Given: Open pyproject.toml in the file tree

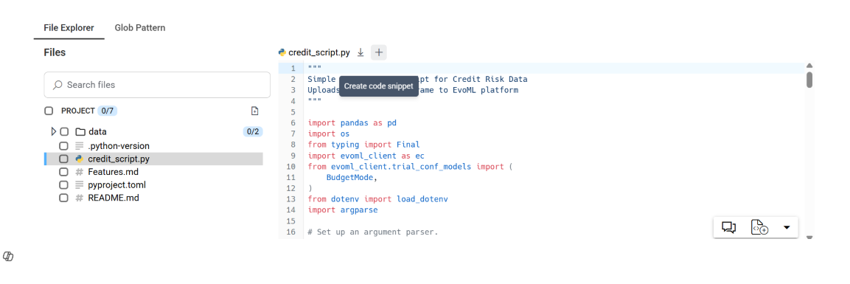Looking at the screenshot, I should coord(116,185).
